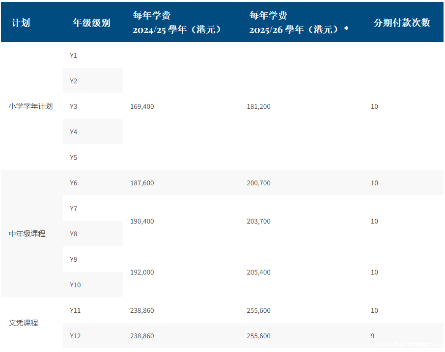
Task: Select the Y12 grade cell
Action: [75, 336]
